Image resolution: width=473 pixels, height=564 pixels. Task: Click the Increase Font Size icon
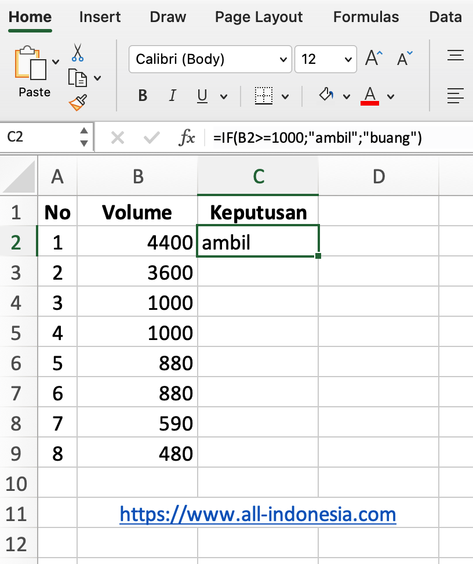coord(374,59)
